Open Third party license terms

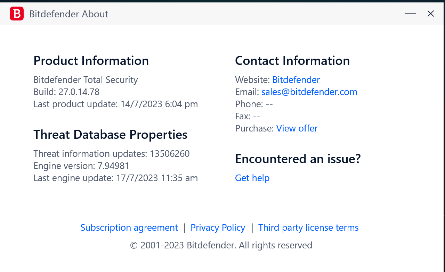click(308, 228)
